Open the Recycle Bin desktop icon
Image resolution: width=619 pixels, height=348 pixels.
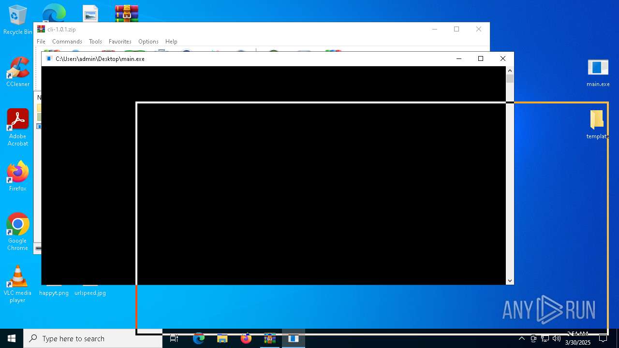17,20
